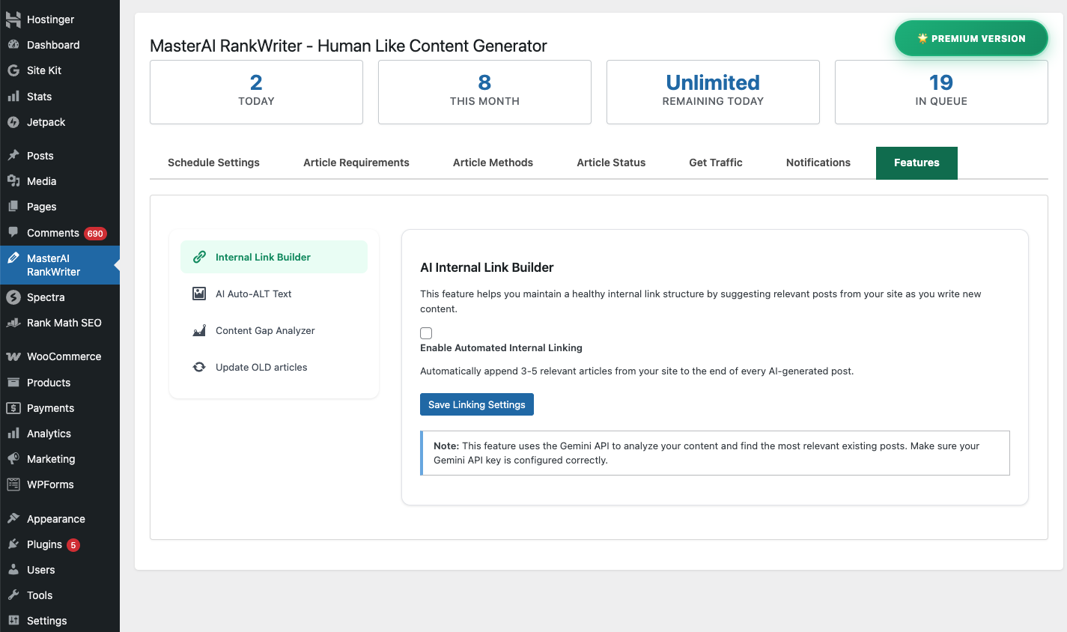Click the Hostinger logo icon
The height and width of the screenshot is (632, 1067).
coord(13,19)
